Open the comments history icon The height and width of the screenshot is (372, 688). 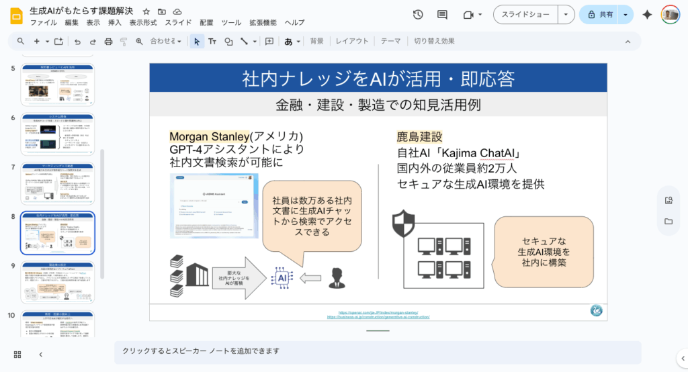(442, 15)
